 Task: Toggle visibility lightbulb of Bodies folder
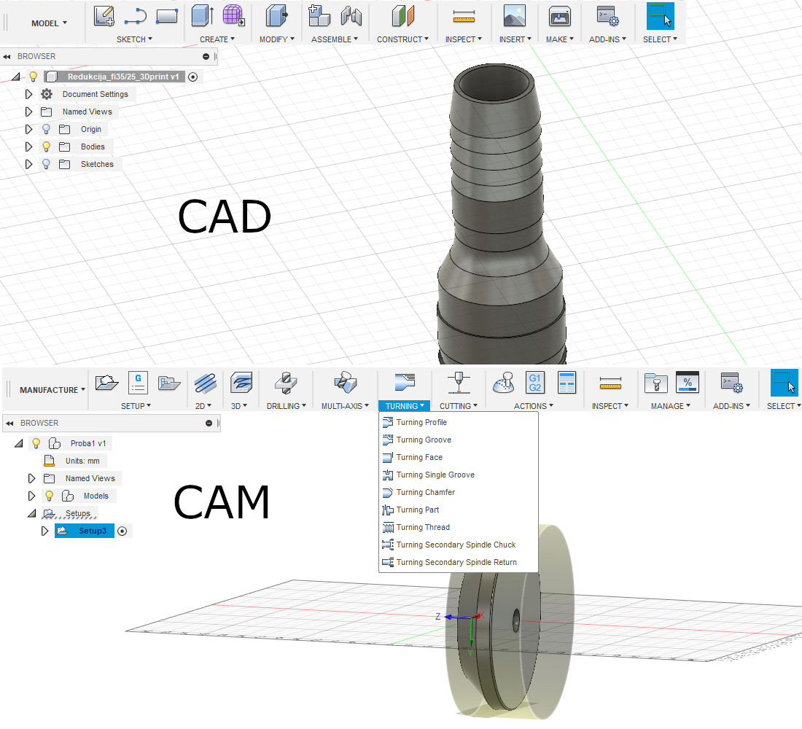click(x=47, y=147)
